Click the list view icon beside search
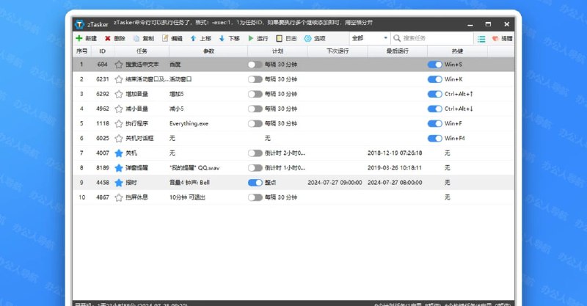 (481, 38)
